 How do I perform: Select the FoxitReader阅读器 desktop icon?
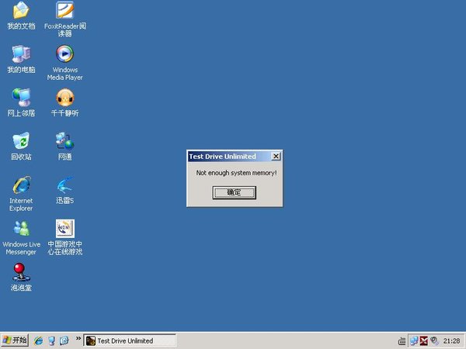pyautogui.click(x=64, y=11)
